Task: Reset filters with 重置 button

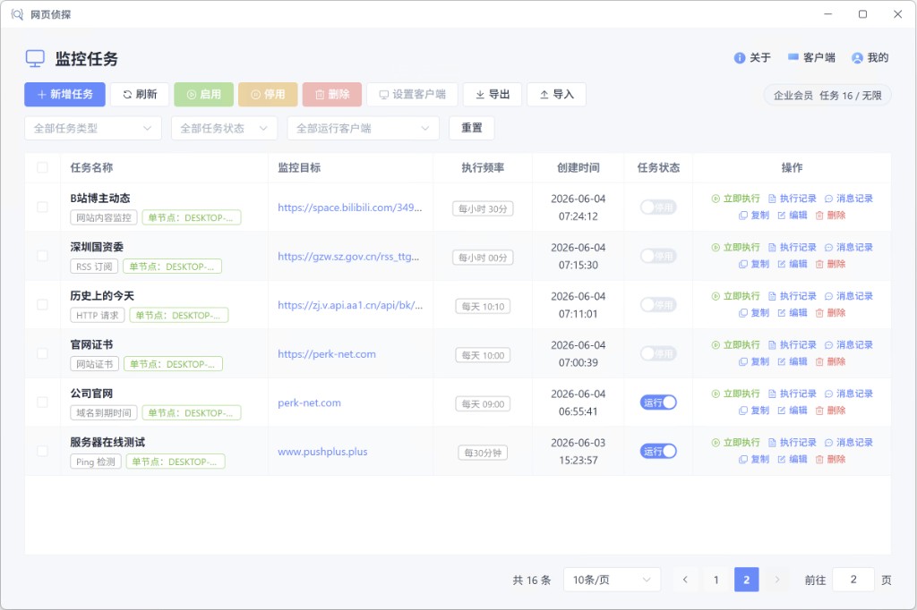Action: [x=471, y=129]
